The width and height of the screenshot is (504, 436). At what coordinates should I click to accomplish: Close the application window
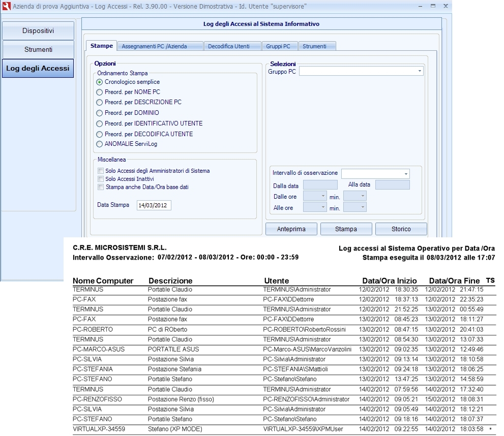tap(446, 6)
